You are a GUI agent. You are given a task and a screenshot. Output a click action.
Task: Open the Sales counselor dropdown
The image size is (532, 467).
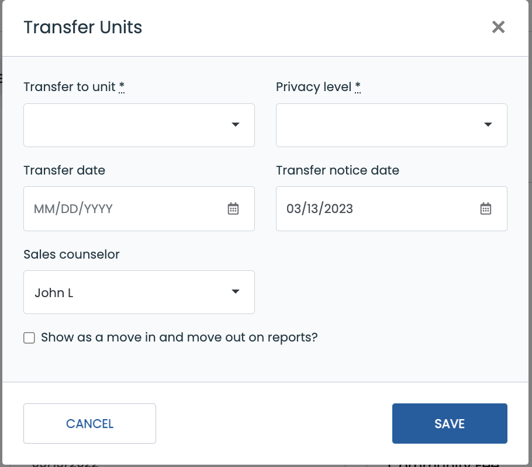pyautogui.click(x=139, y=292)
